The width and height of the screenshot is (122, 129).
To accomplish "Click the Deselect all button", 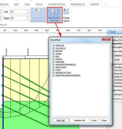I will (79, 120).
